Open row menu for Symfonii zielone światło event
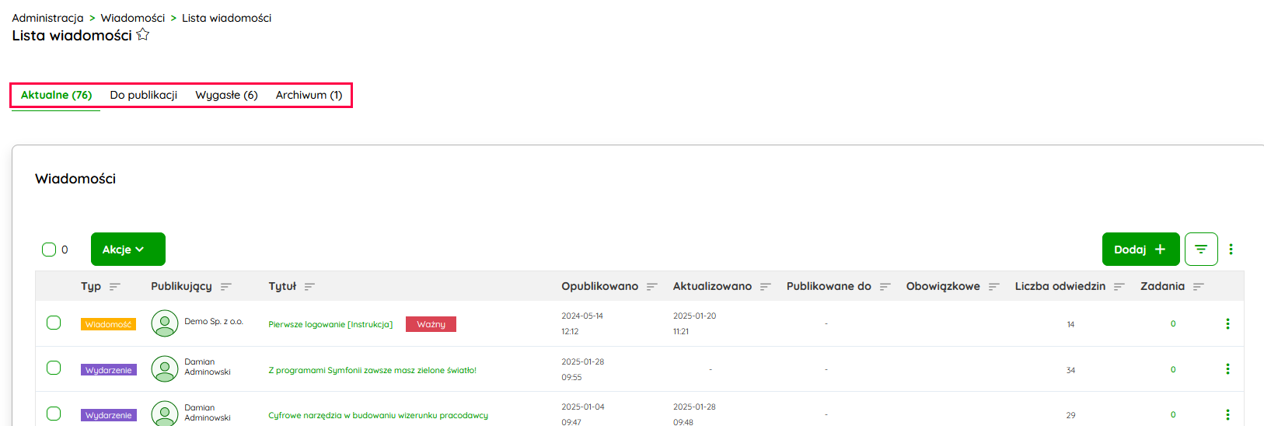 click(x=1227, y=369)
